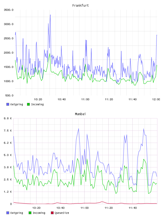
Task: Click 1.2 K y-axis value on Mumbai chart
Action: (8, 192)
